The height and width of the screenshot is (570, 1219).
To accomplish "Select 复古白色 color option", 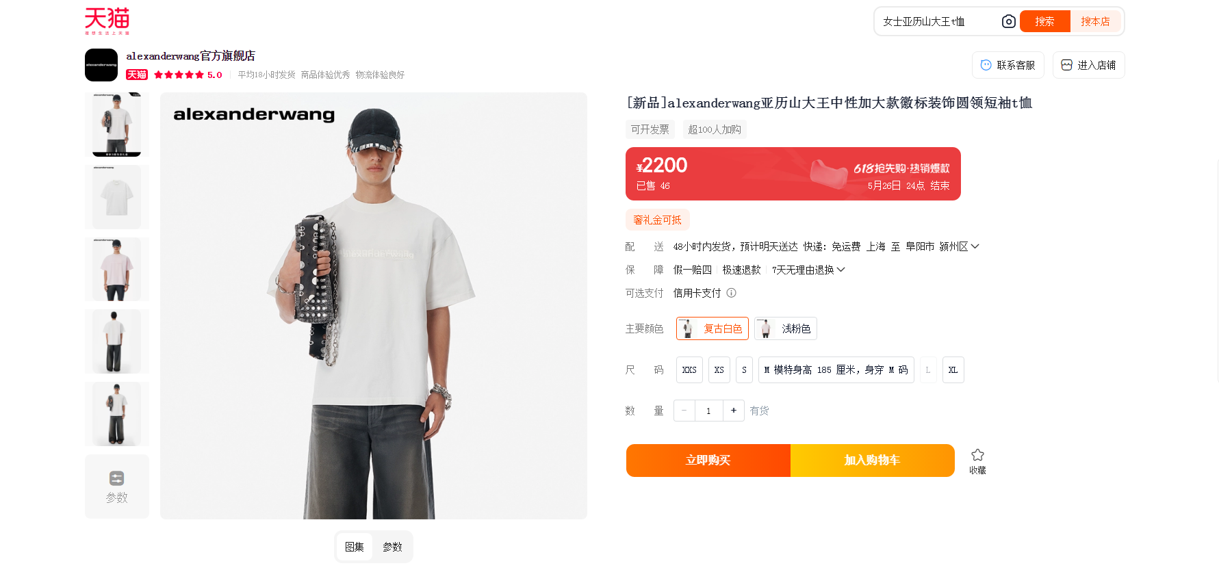I will point(712,328).
